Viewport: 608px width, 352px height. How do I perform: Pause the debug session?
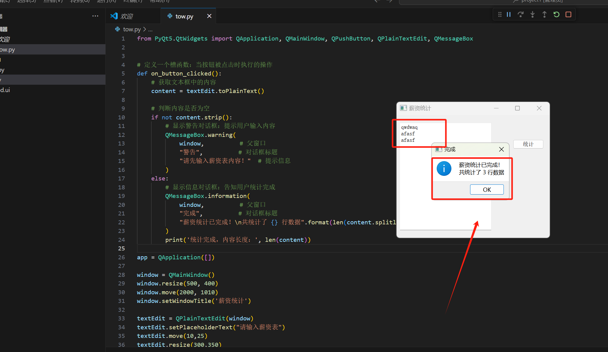click(x=509, y=14)
